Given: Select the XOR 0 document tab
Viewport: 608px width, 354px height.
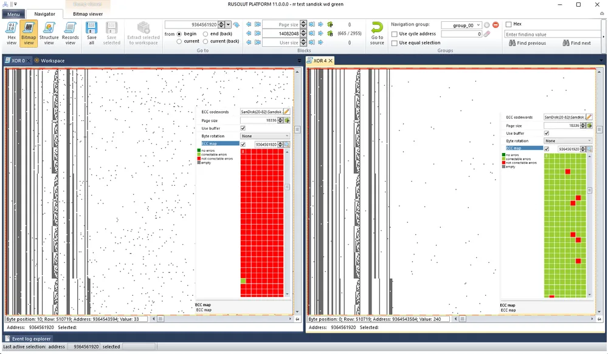Looking at the screenshot, I should click(18, 61).
